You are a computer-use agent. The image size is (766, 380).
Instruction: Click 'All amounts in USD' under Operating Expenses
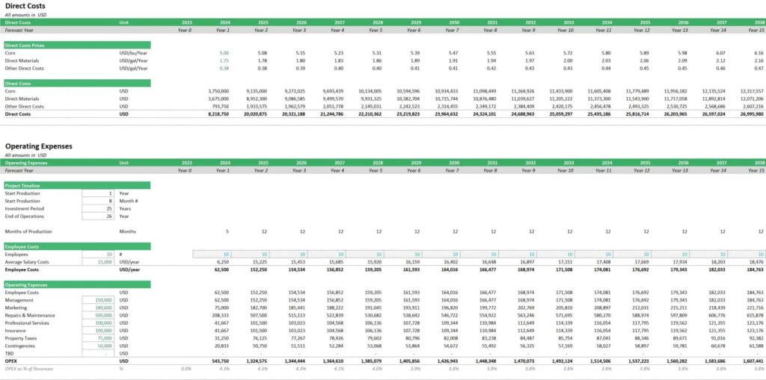tap(25, 155)
